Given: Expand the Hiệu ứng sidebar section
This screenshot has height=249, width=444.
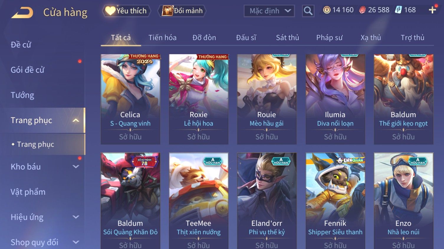Looking at the screenshot, I should point(76,217).
